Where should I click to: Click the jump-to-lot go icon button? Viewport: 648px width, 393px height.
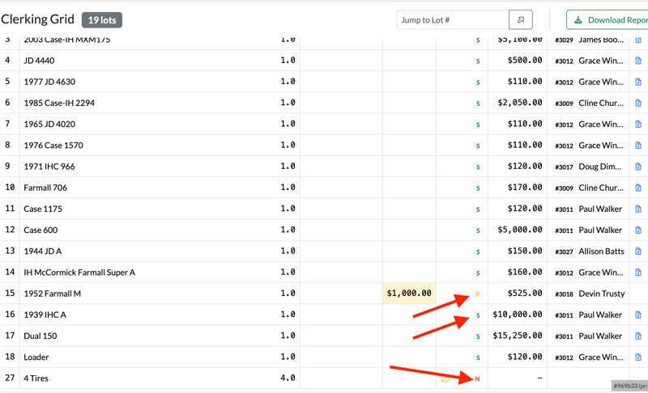pyautogui.click(x=520, y=19)
